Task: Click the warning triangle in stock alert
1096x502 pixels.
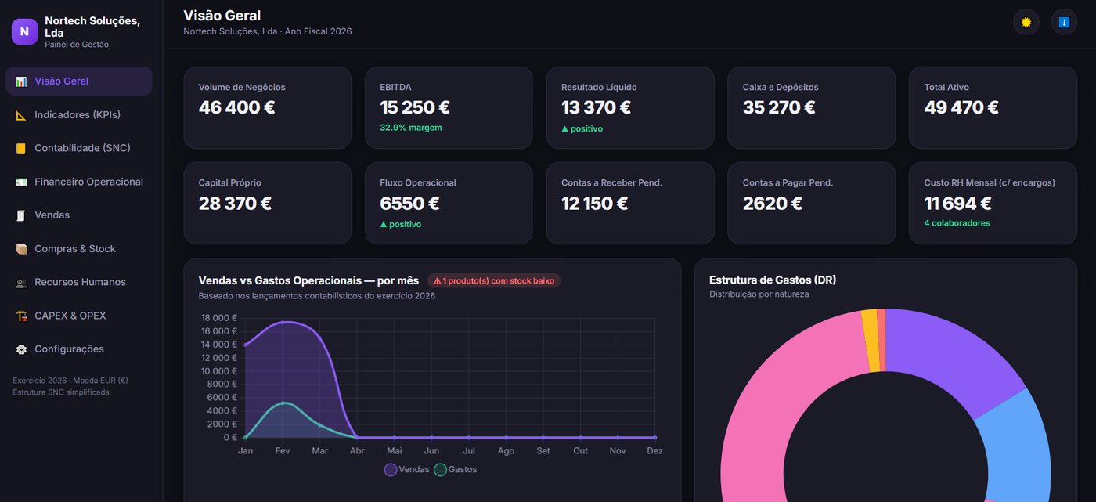Action: (x=438, y=280)
